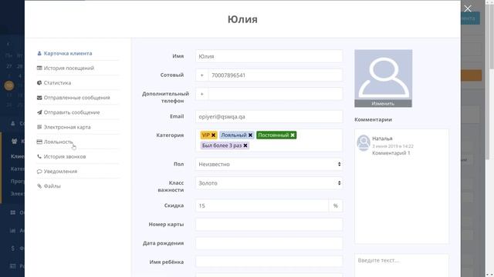Click the percent sign addon of Скидка
The height and width of the screenshot is (277, 494).
[x=336, y=205]
